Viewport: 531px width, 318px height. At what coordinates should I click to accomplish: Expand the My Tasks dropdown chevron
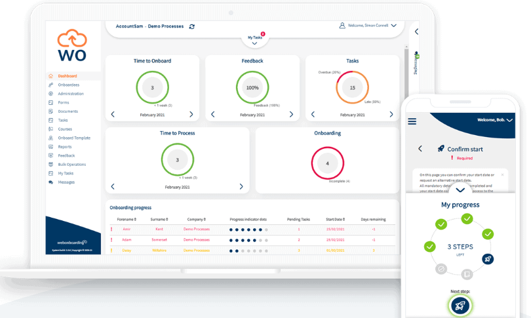tap(254, 44)
